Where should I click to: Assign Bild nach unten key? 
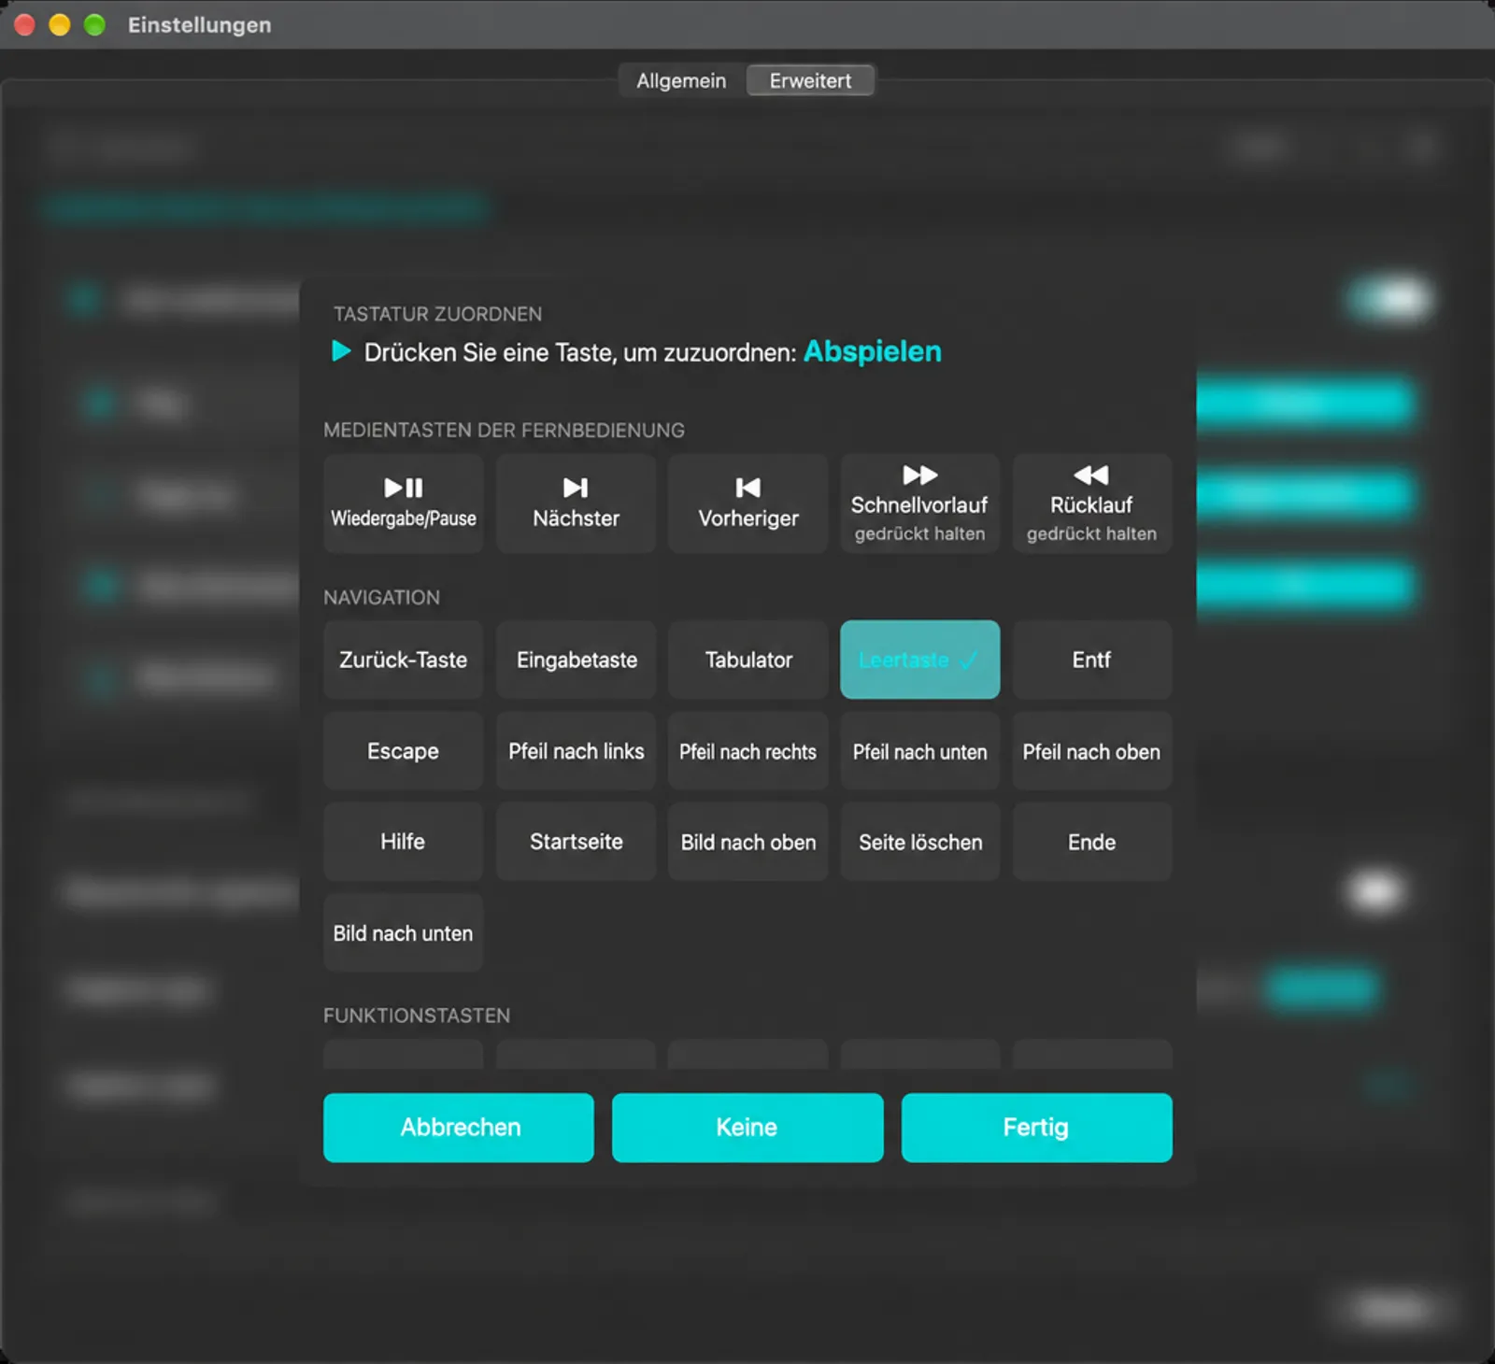pyautogui.click(x=403, y=933)
